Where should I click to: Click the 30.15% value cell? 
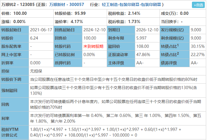pyautogui.click(x=198, y=46)
